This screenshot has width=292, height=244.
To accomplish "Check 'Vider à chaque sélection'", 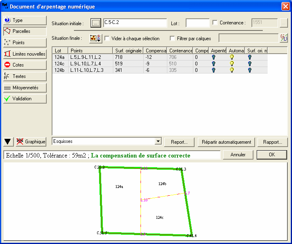I will tap(107, 39).
